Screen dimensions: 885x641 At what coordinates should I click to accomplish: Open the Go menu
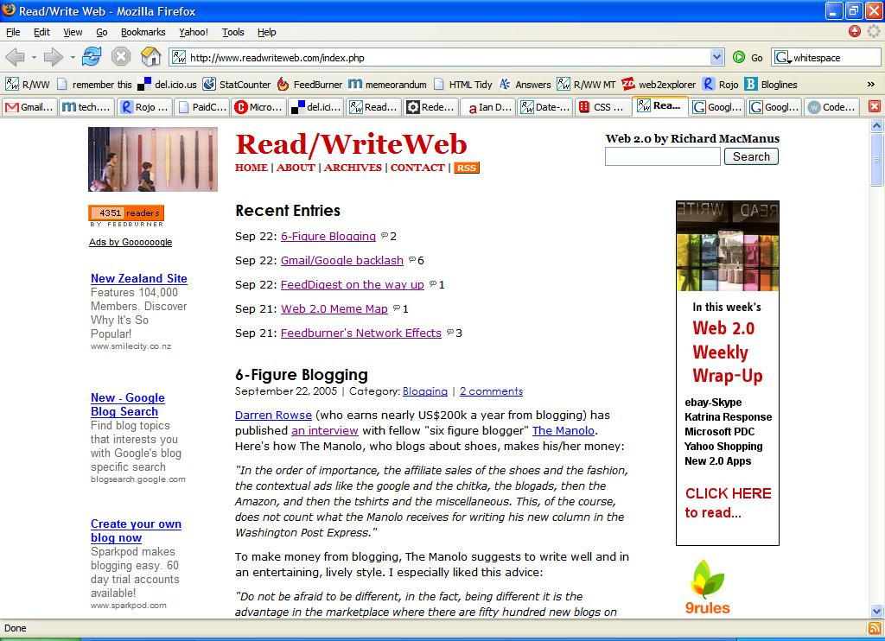[x=102, y=32]
